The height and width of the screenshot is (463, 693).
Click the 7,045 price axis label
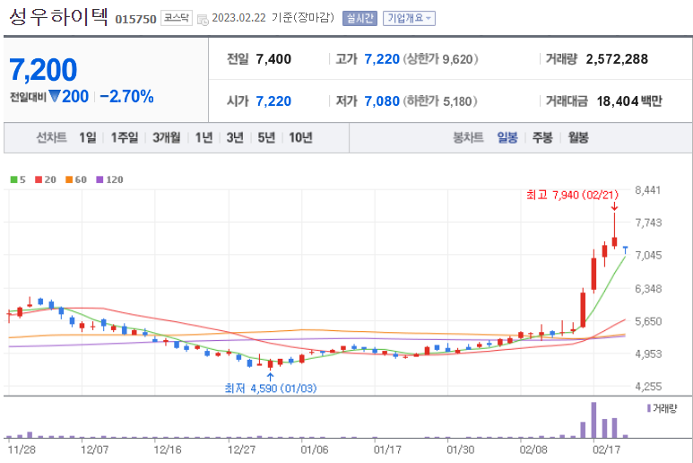click(x=648, y=255)
